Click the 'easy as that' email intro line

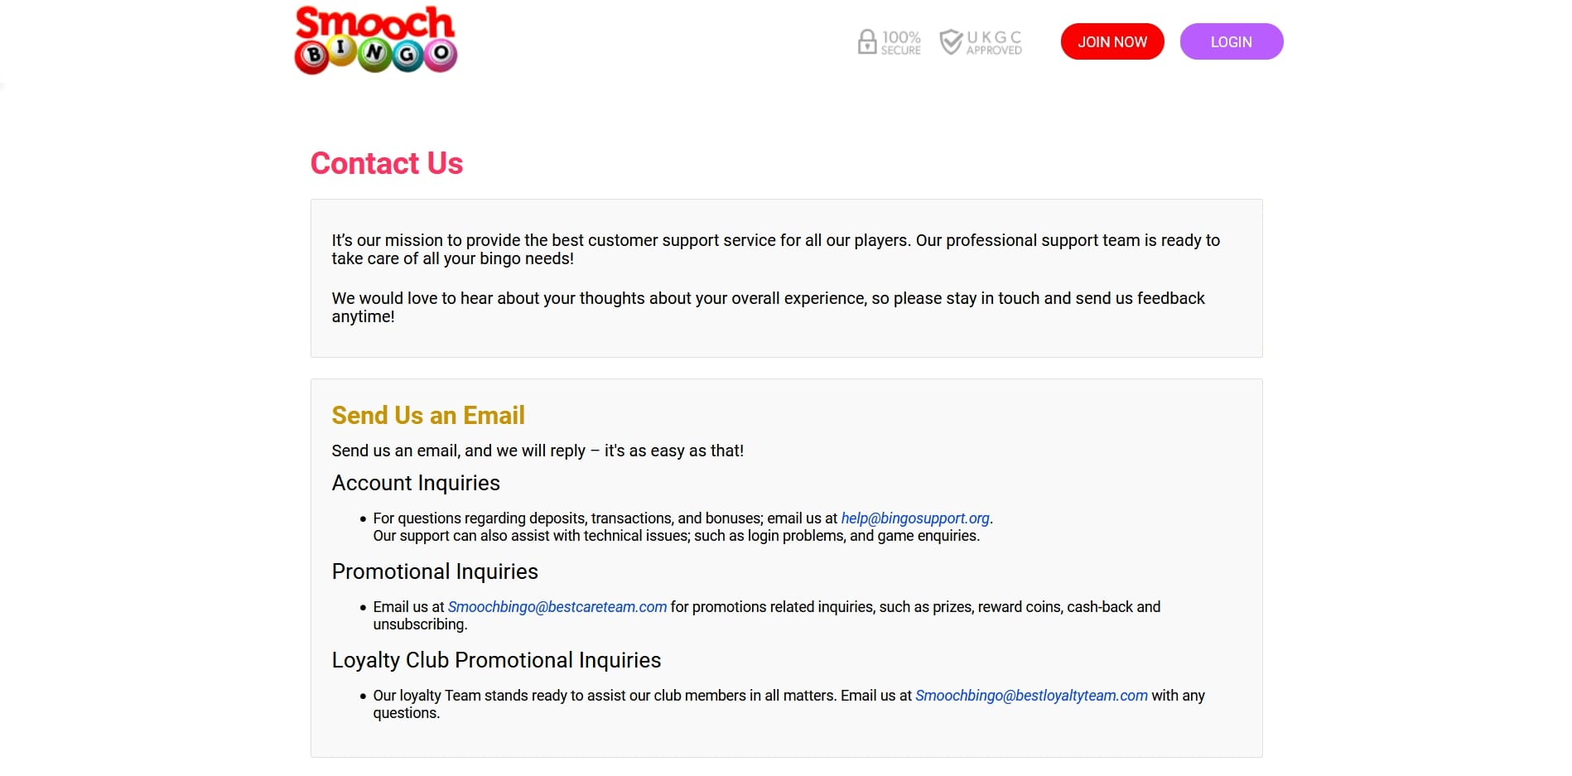[538, 451]
